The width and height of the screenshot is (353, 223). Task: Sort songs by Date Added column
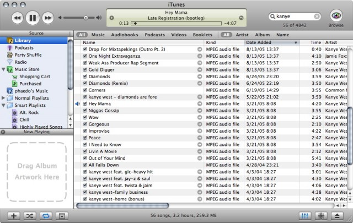[x=270, y=42]
